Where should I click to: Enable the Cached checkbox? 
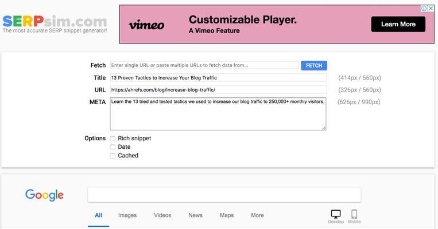pyautogui.click(x=113, y=156)
